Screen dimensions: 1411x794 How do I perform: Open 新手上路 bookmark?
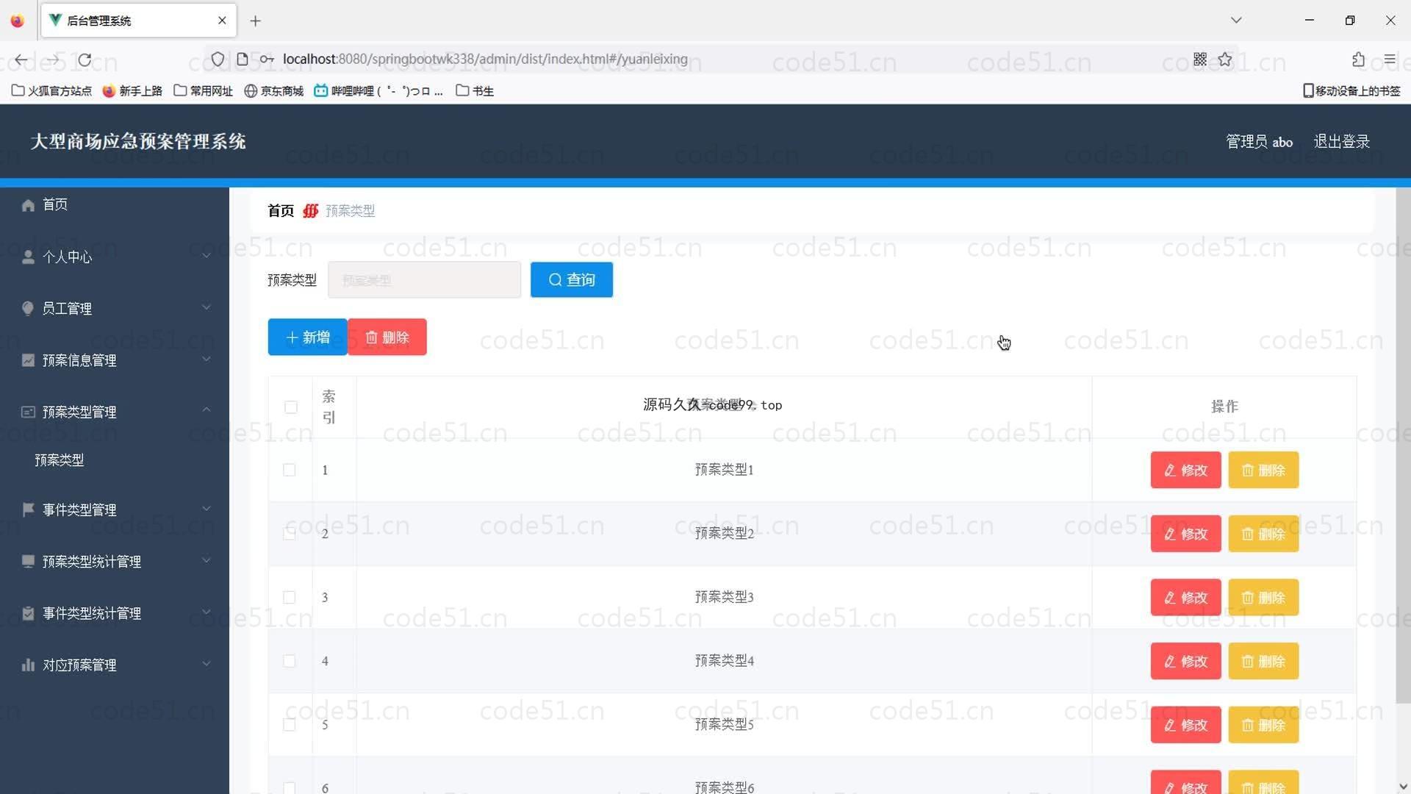point(132,90)
